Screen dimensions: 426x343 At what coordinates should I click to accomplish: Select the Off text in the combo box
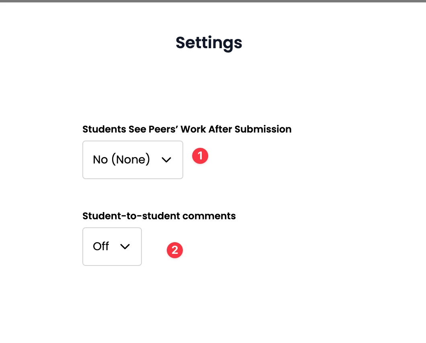pyautogui.click(x=101, y=246)
